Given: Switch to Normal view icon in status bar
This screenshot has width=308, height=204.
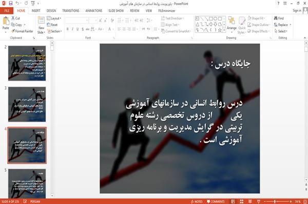Looking at the screenshot, I should point(233,201).
